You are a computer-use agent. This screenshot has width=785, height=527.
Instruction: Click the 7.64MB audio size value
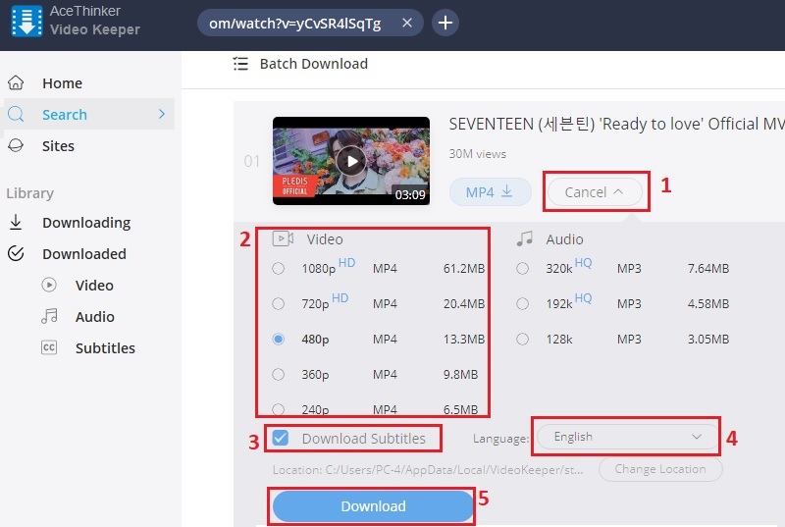coord(707,269)
